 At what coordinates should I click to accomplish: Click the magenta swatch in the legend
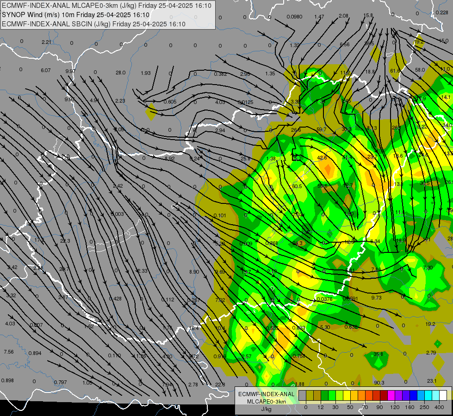[391, 395]
